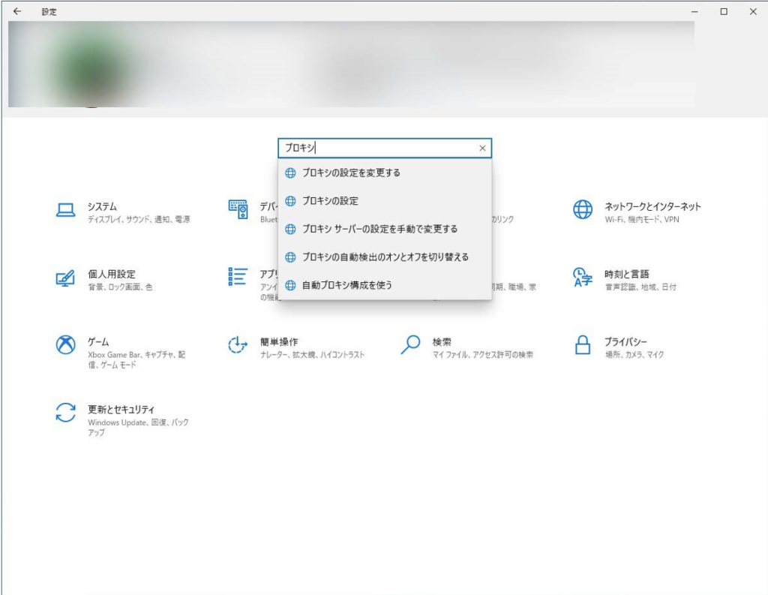Click the Search magnifying glass icon
Screen dimensions: 768x595
(410, 345)
